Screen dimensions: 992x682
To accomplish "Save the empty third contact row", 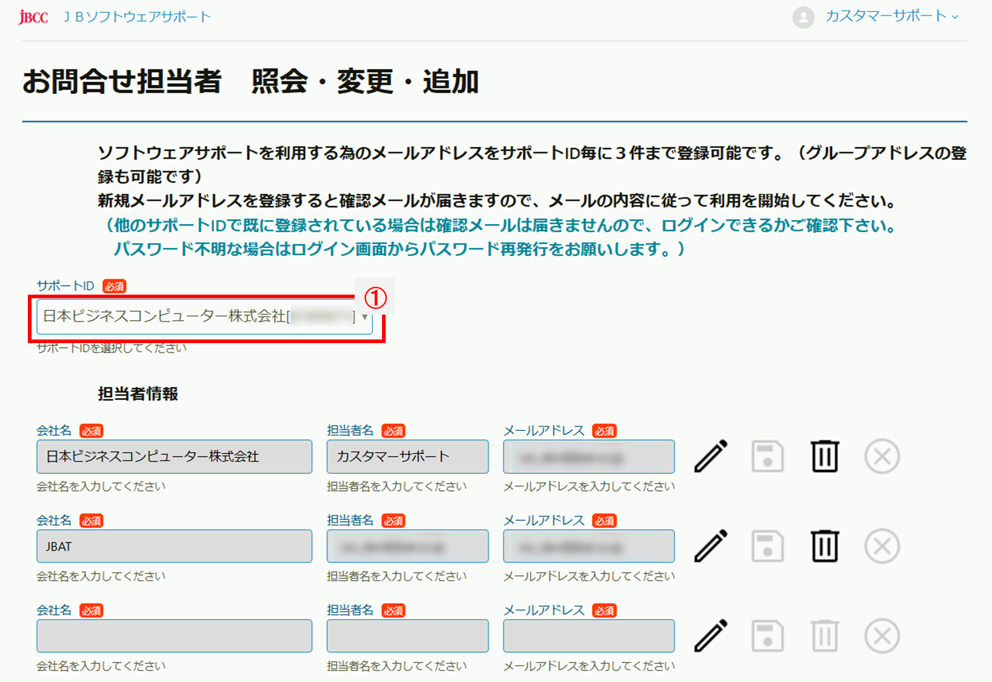I will click(768, 636).
